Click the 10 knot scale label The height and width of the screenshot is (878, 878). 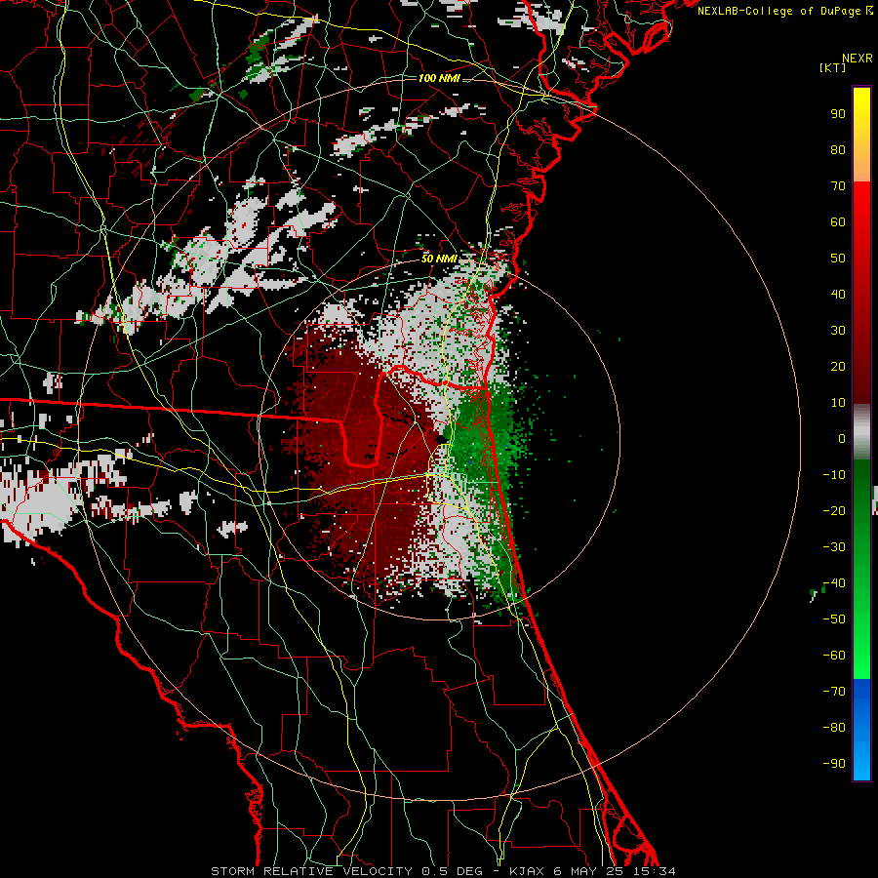point(838,403)
